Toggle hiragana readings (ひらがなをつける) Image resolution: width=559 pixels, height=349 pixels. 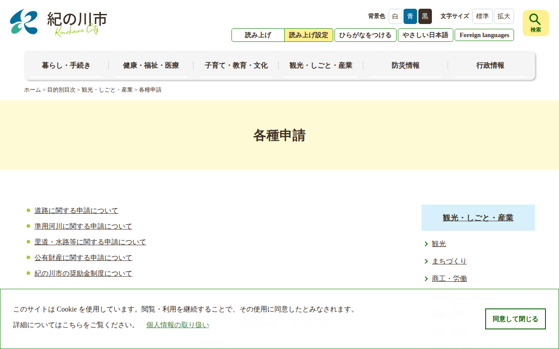pos(366,35)
